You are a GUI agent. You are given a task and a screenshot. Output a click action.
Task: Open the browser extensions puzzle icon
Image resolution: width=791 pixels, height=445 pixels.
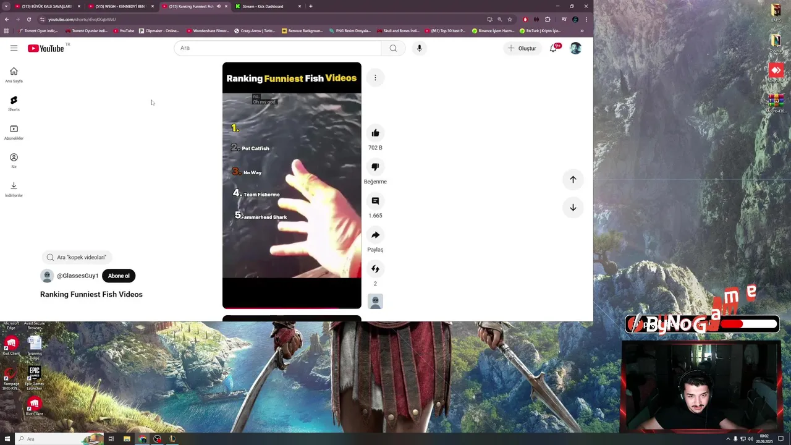[x=548, y=19]
